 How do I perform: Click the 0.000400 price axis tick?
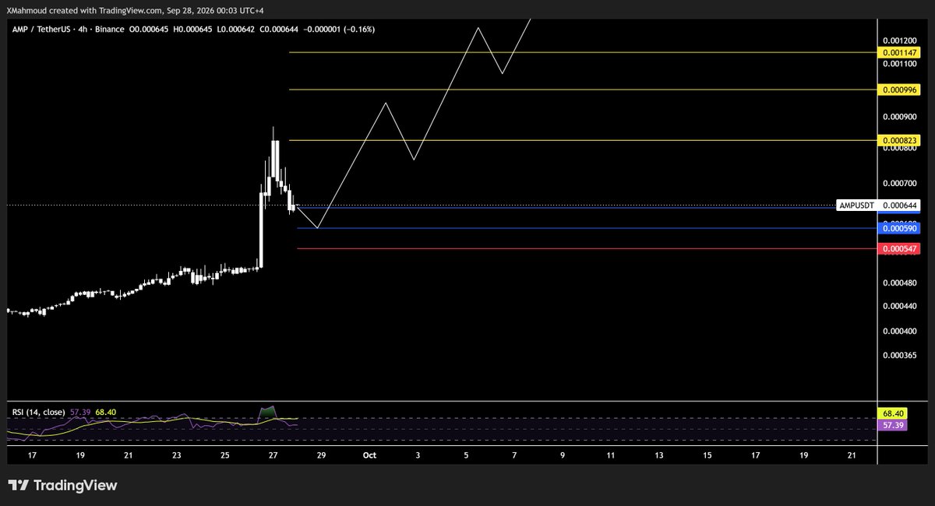click(899, 331)
